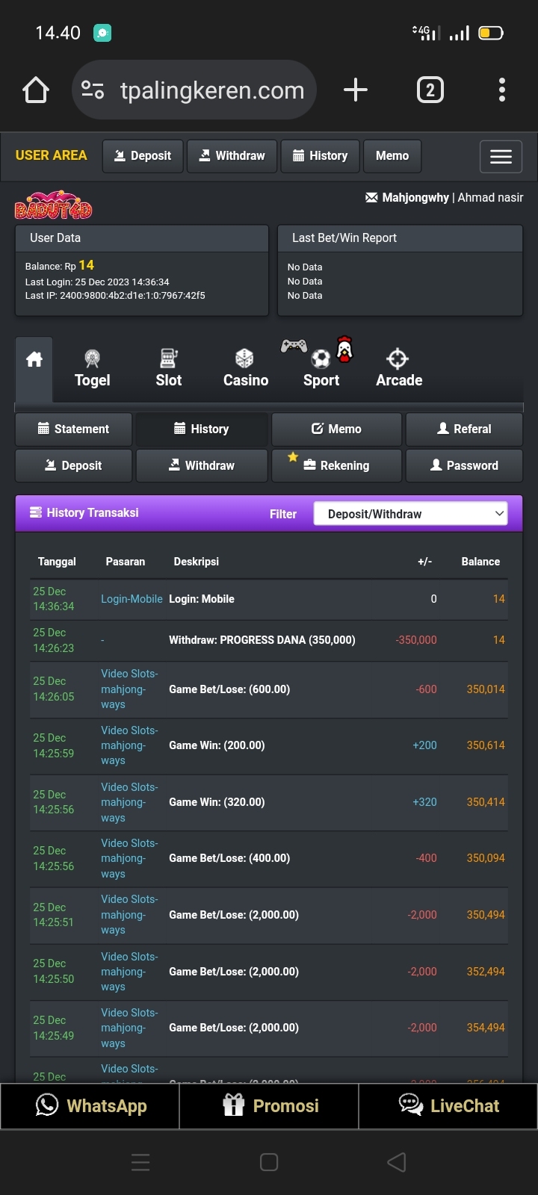This screenshot has height=1195, width=538.
Task: Open the browser tab switcher
Action: tap(430, 90)
